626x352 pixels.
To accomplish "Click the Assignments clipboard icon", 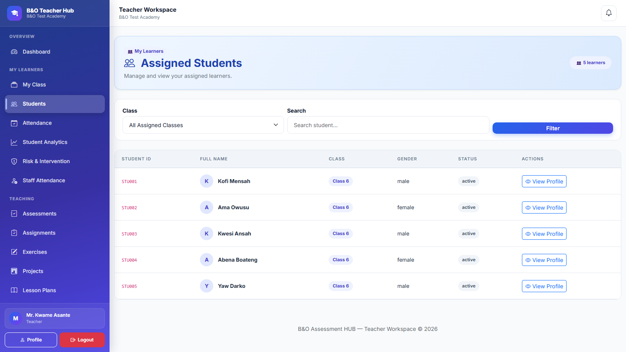I will 14,233.
